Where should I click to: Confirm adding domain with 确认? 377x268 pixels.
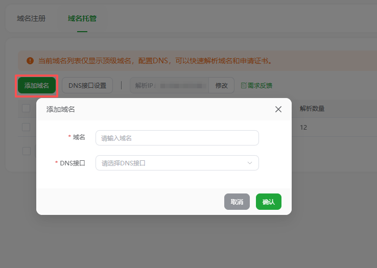click(269, 202)
